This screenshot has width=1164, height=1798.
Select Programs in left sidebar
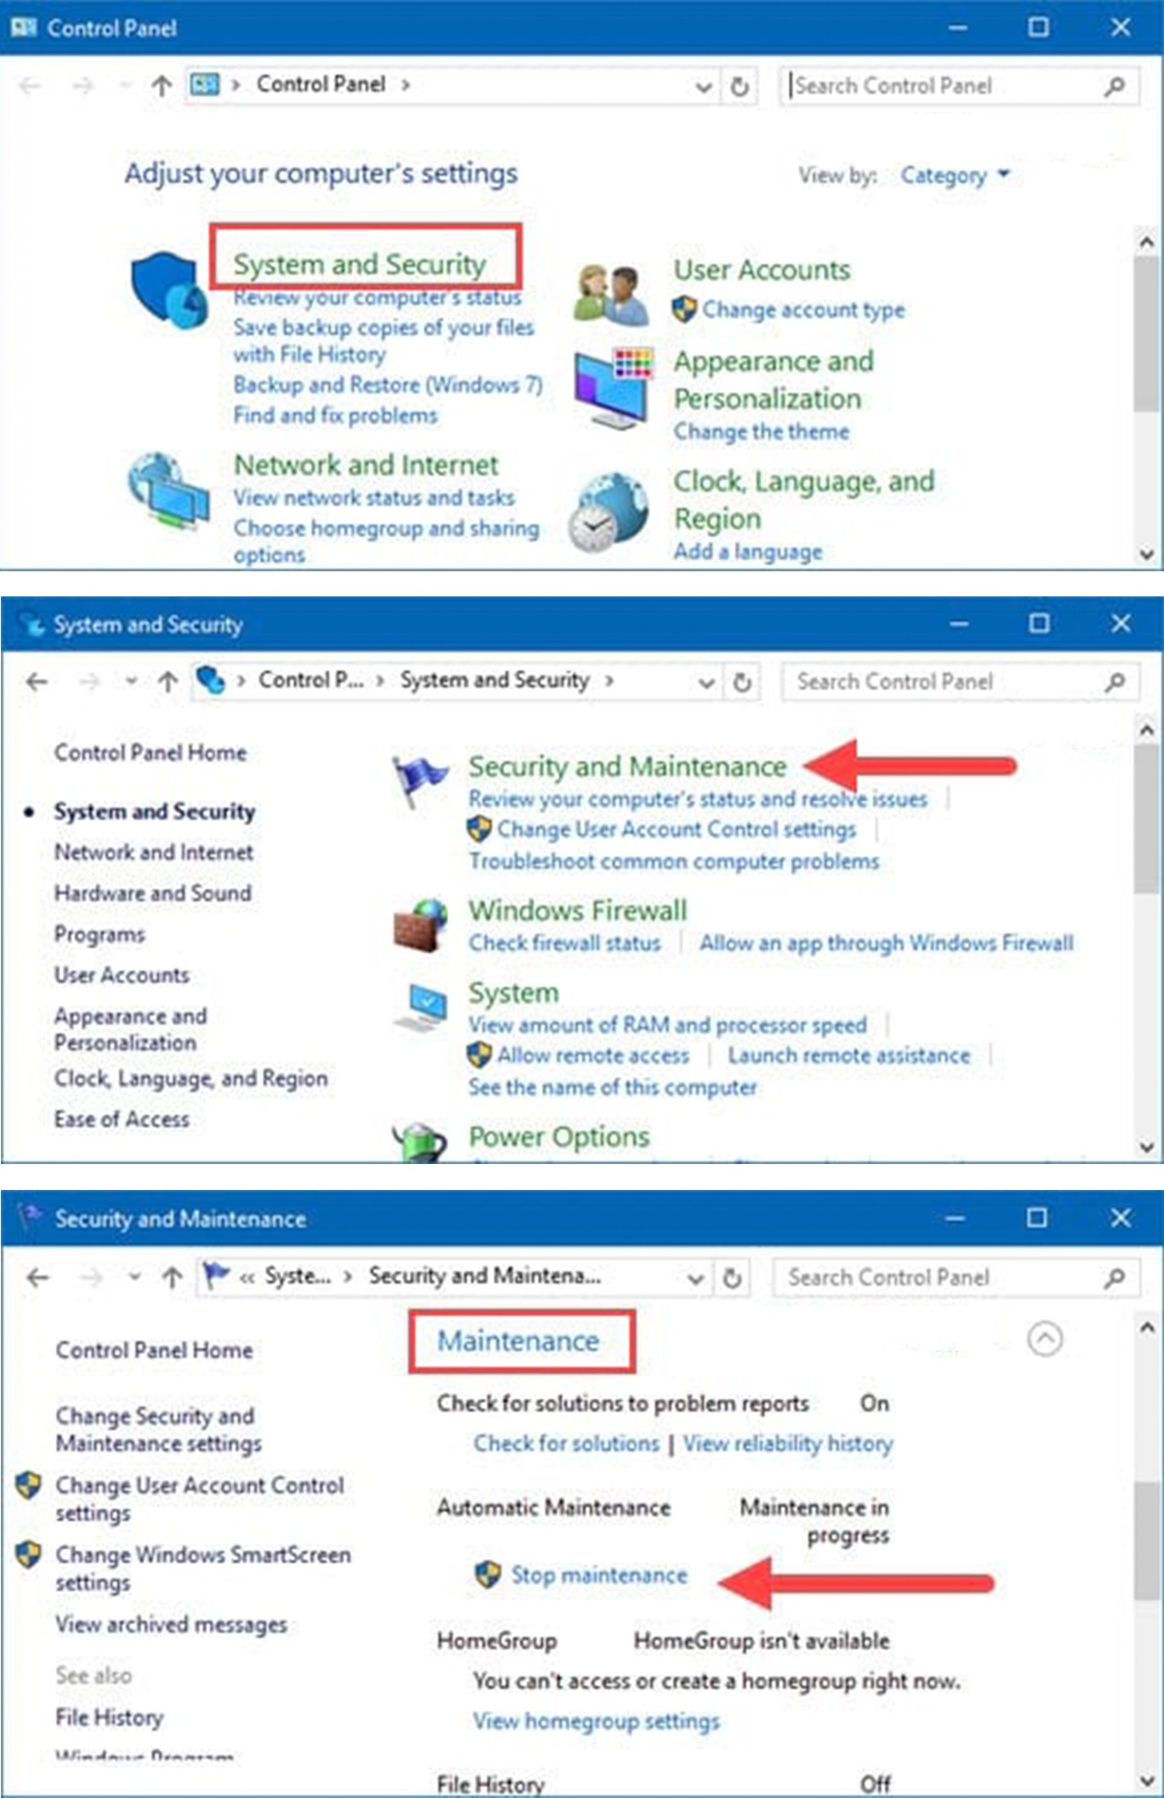point(99,935)
